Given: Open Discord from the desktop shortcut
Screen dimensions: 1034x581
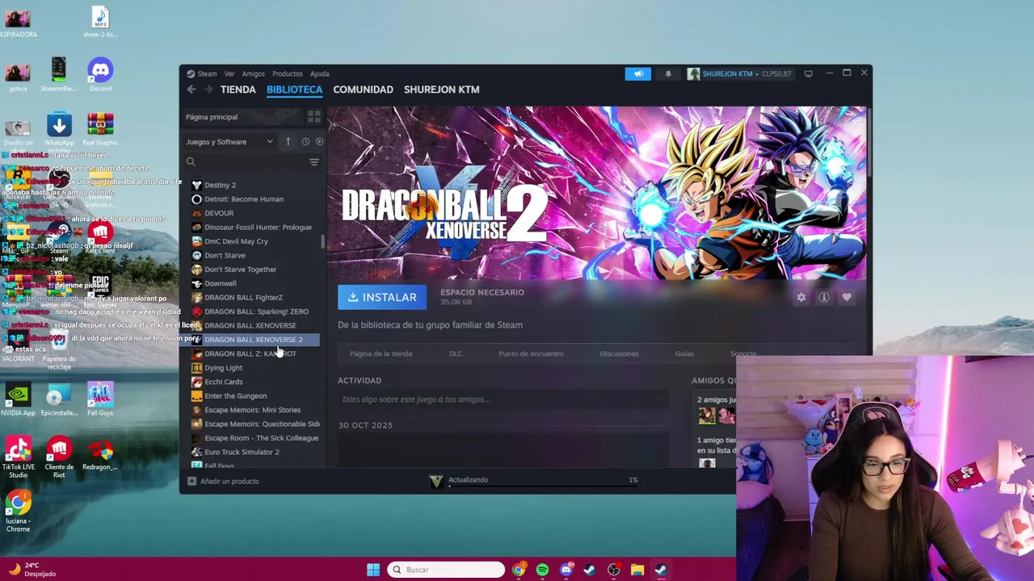Looking at the screenshot, I should [x=100, y=74].
